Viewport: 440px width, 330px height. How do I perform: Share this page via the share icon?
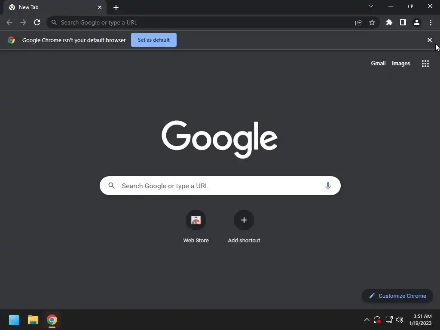[358, 22]
